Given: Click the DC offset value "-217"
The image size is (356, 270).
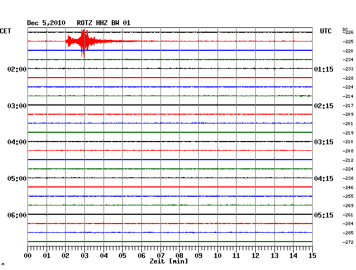Looking at the screenshot, I should point(348,106).
